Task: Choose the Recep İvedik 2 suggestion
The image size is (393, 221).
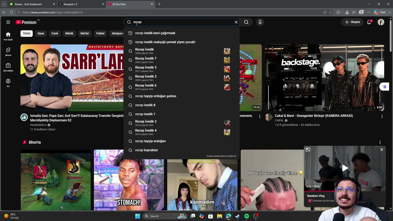Action: pos(181,78)
